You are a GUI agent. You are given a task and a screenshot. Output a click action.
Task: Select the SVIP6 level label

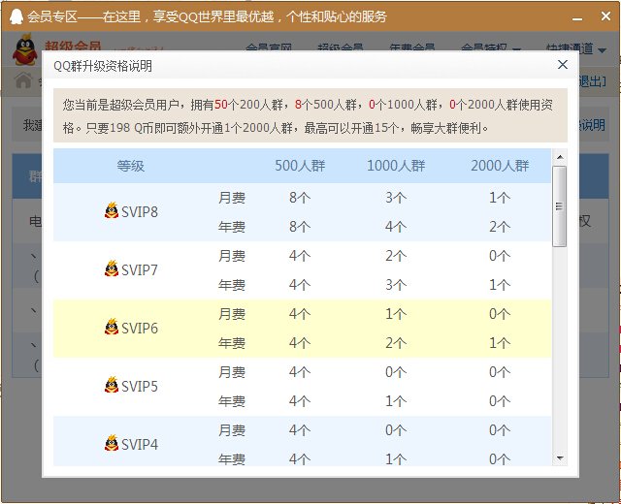click(140, 329)
